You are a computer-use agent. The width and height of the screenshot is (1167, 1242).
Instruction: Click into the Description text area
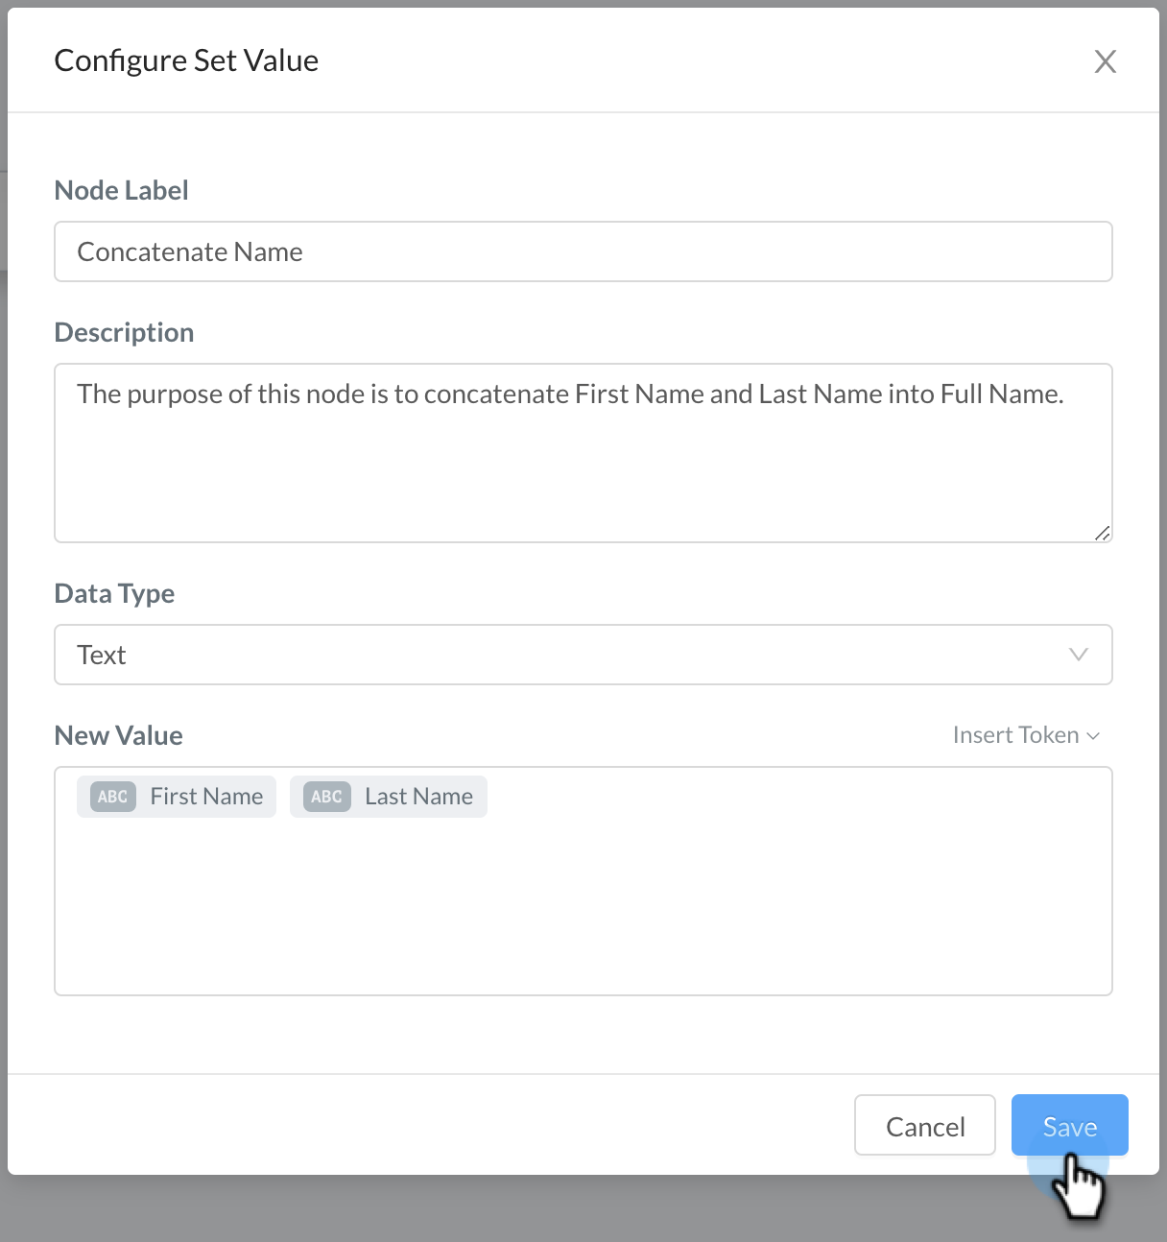click(583, 453)
